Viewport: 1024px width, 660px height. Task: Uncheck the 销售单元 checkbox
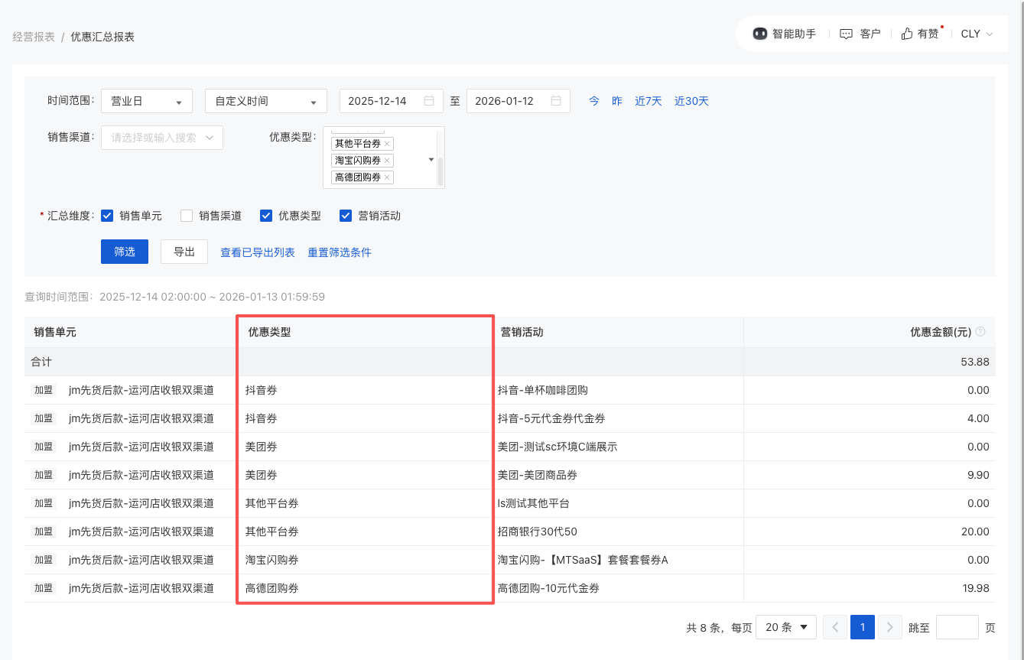click(x=108, y=216)
